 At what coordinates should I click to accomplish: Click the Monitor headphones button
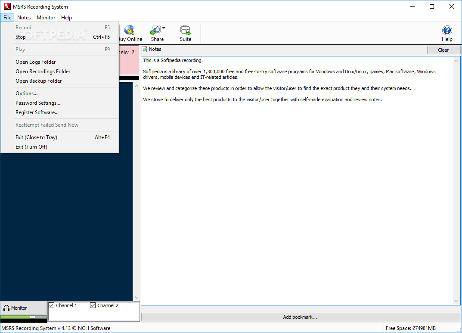[24, 308]
